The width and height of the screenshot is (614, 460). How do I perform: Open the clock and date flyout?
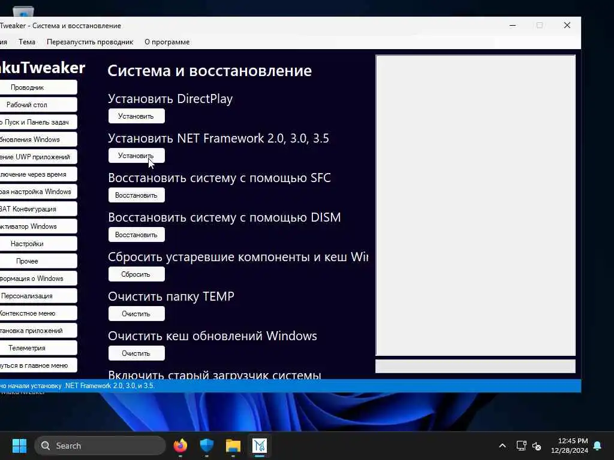coord(570,446)
